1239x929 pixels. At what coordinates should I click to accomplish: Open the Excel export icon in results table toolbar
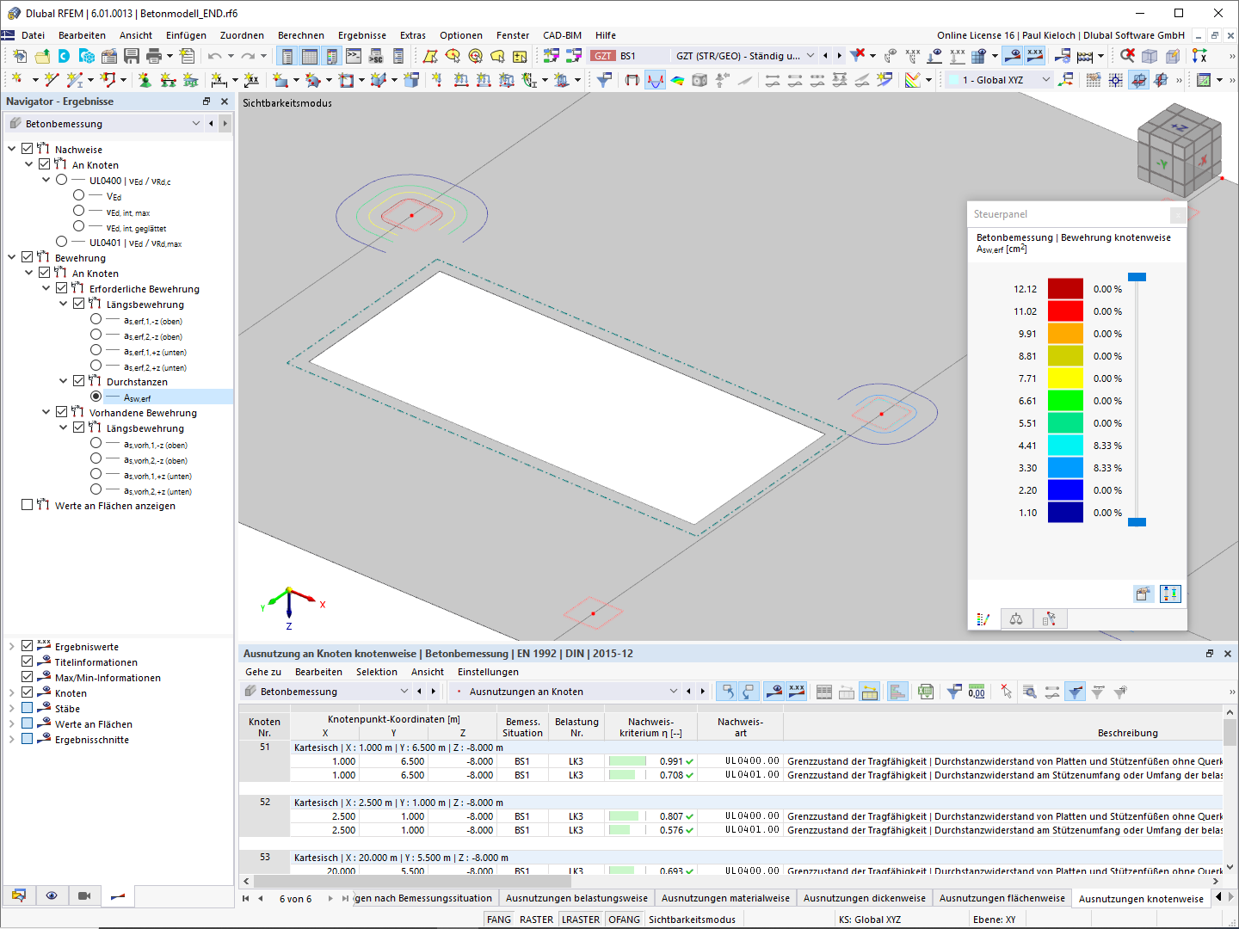click(924, 691)
